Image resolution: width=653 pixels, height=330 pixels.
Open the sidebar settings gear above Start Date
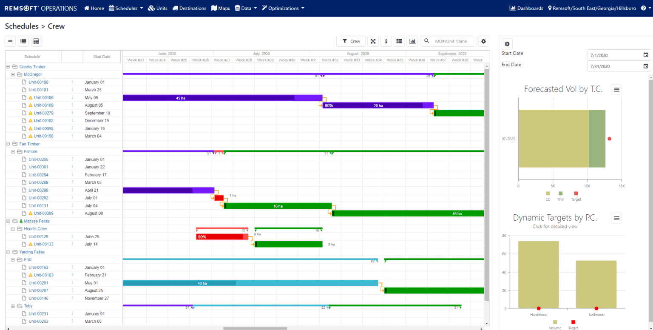tap(507, 44)
